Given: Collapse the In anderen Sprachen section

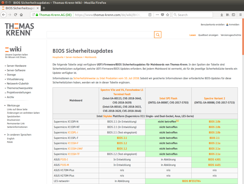Looking at the screenshot, I should coord(19,135).
